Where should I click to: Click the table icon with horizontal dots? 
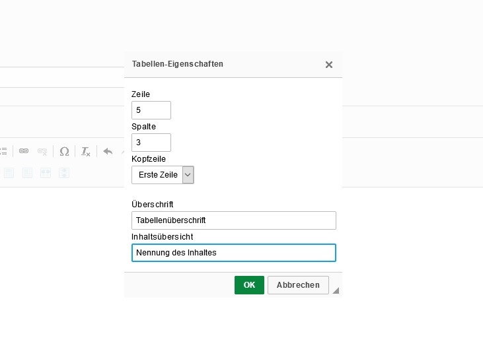pyautogui.click(x=46, y=173)
